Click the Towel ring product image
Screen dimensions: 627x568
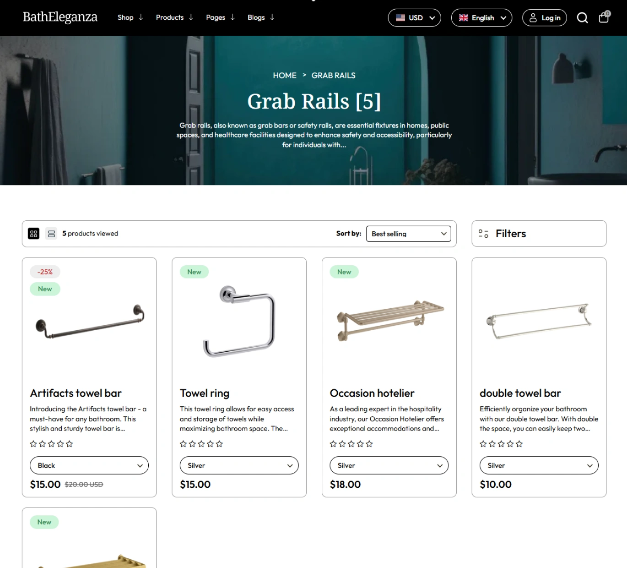tap(239, 322)
